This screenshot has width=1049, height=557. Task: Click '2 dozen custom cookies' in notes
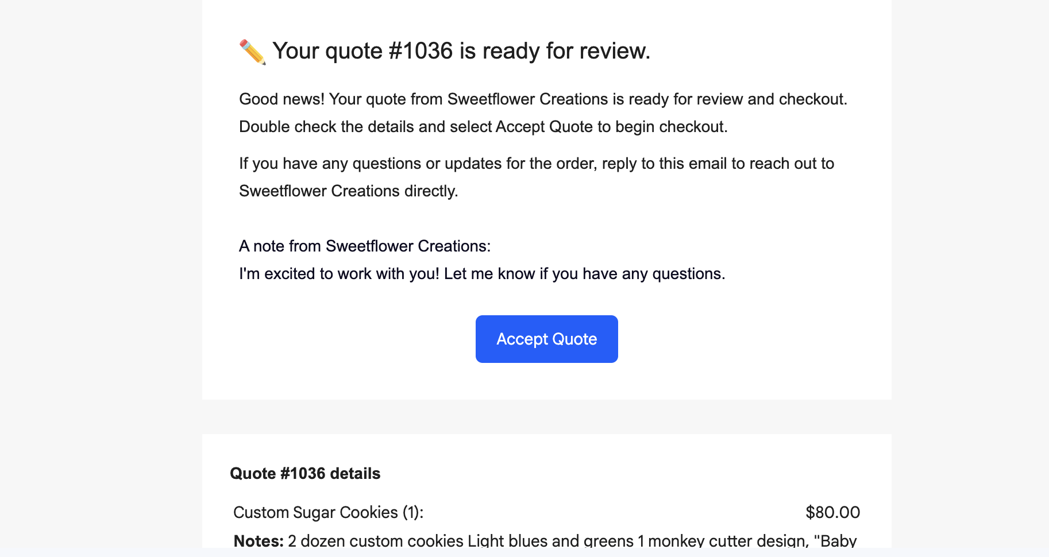pyautogui.click(x=376, y=541)
